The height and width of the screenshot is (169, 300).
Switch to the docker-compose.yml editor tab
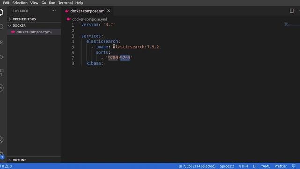88,11
